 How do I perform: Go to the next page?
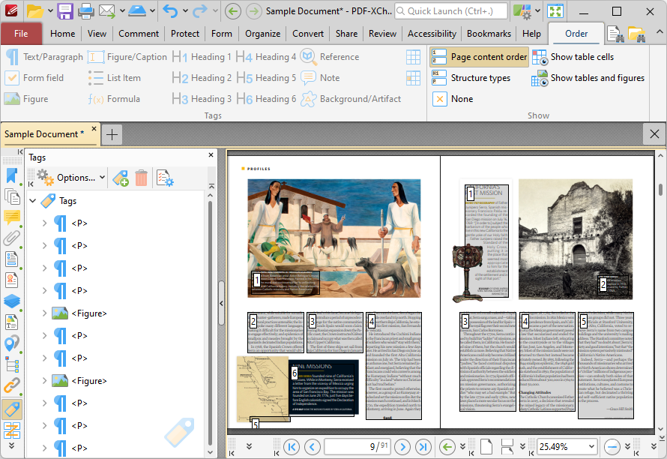(x=402, y=447)
